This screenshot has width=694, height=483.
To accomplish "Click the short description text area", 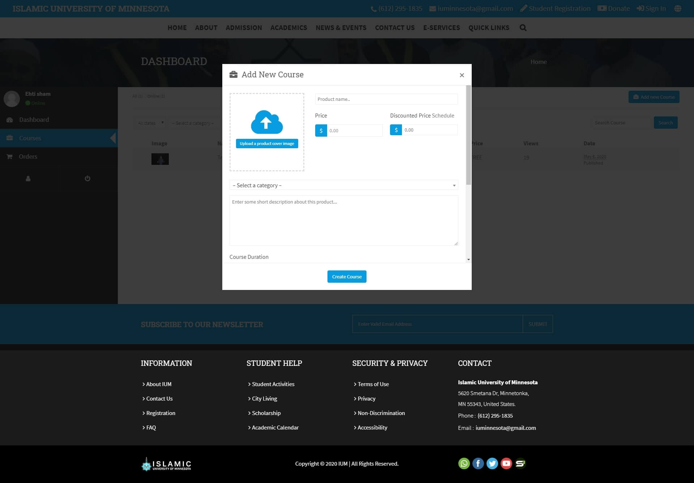I will click(343, 221).
